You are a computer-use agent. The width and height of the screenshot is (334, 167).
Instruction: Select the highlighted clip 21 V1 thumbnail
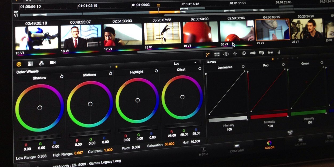(272, 30)
